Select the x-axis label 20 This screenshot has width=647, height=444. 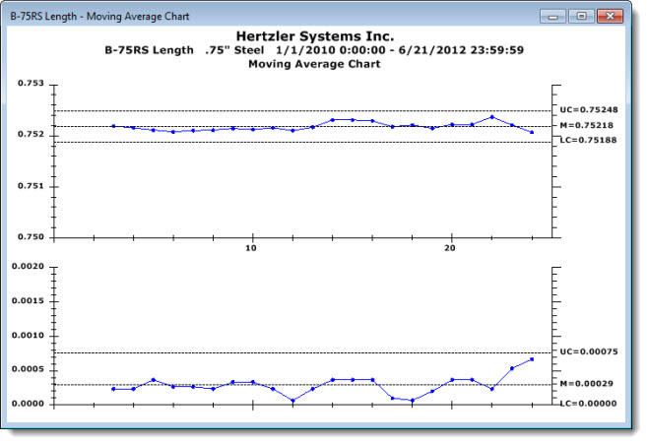[x=451, y=247]
